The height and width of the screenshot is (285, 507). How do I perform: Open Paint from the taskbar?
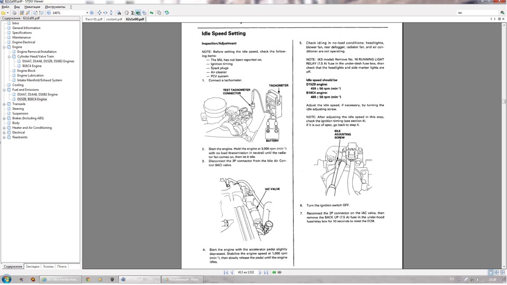pos(183,280)
